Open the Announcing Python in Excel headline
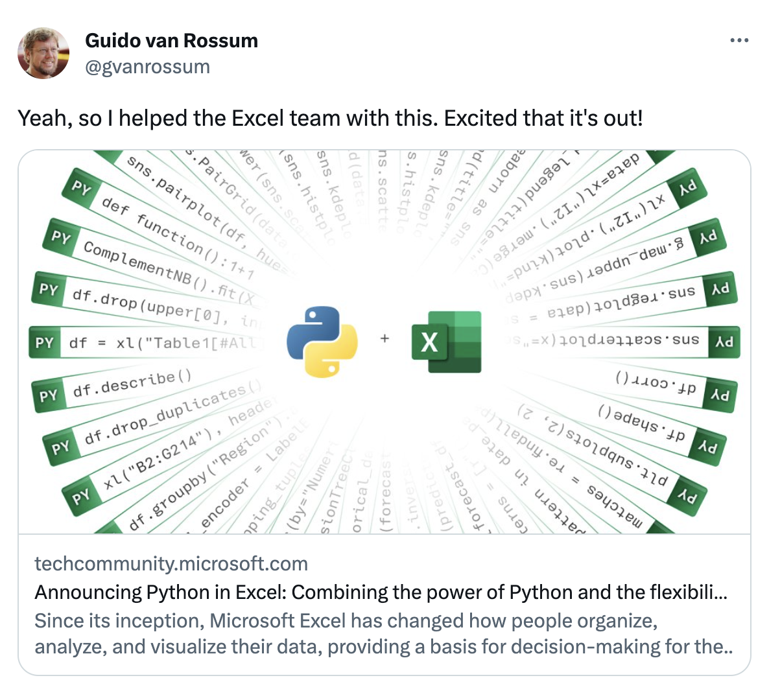This screenshot has width=769, height=691. coord(381,592)
